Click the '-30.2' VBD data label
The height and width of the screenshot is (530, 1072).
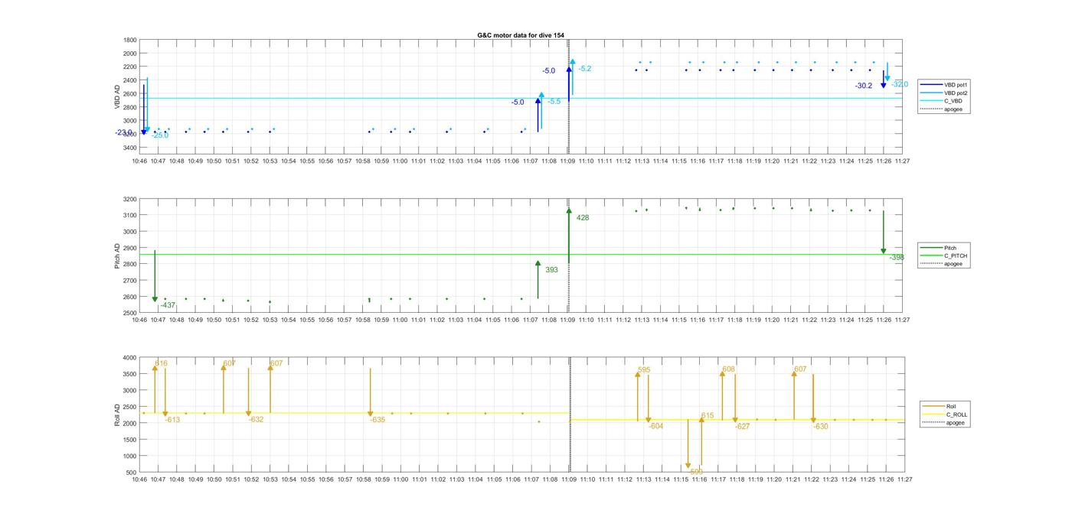(864, 86)
